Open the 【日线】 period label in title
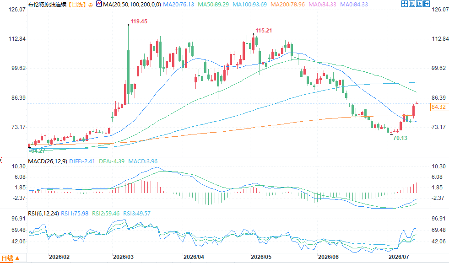This screenshot has height=263, width=449. 77,4
